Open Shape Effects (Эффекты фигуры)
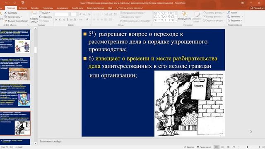Screen dimensions: 265x149 pos(214,20)
